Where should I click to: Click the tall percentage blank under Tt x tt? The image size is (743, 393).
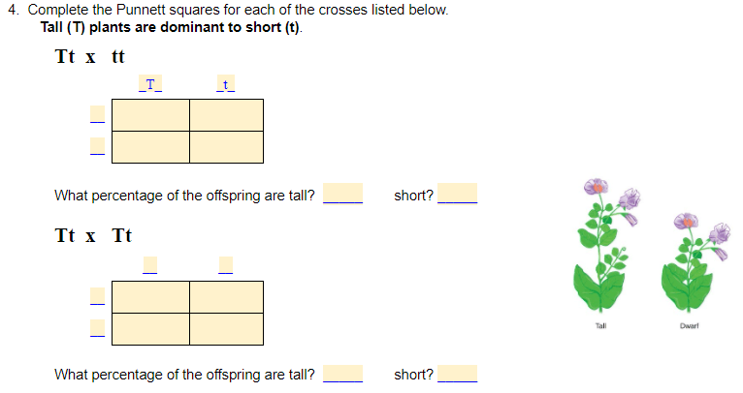pos(342,194)
